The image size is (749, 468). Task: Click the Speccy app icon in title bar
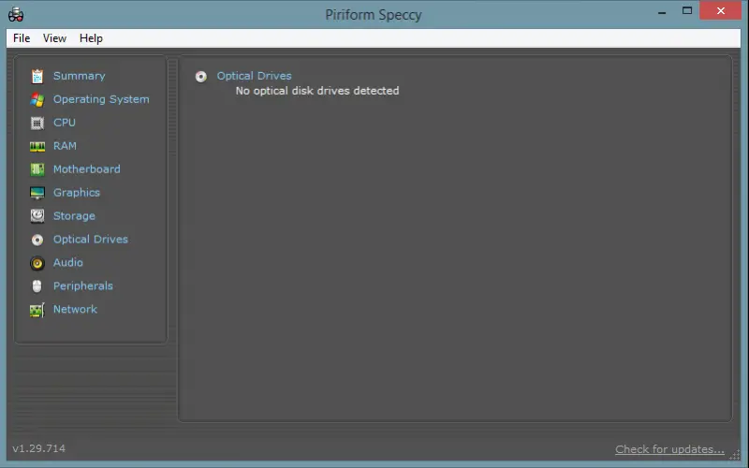click(16, 15)
